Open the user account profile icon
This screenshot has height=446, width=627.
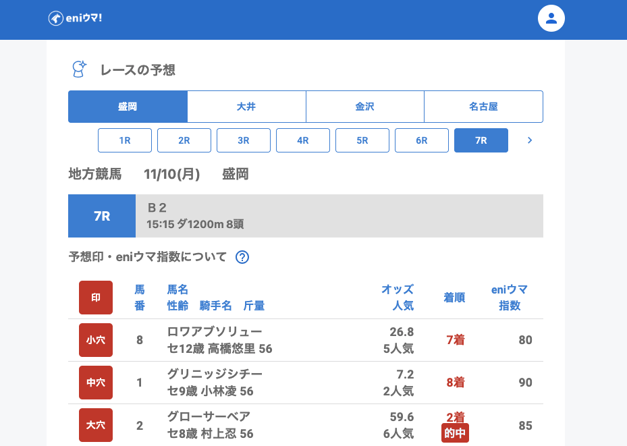coord(551,18)
